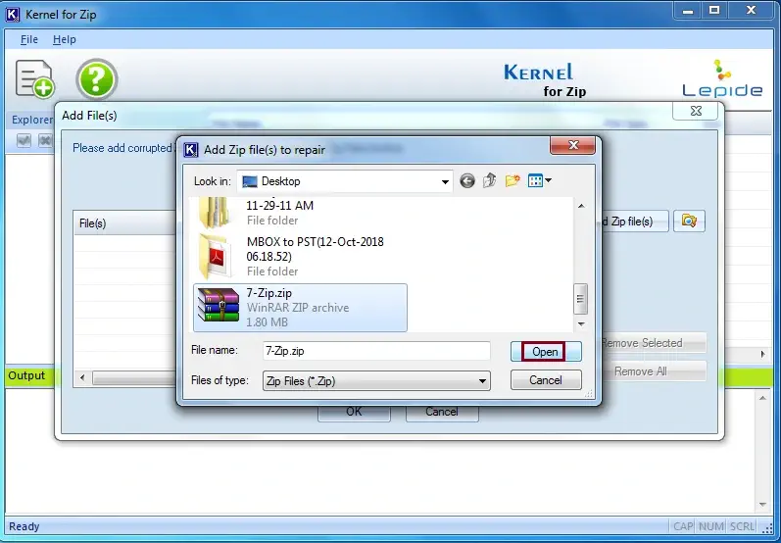The image size is (781, 543).
Task: Click the Output panel scroll down arrow
Action: point(762,505)
